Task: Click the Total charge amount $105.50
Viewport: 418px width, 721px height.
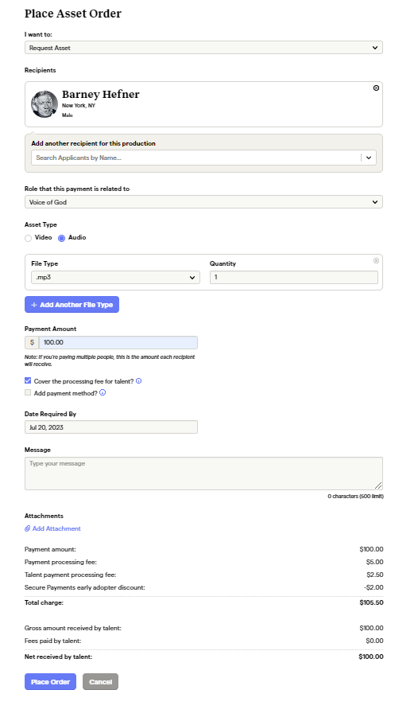Action: click(371, 602)
